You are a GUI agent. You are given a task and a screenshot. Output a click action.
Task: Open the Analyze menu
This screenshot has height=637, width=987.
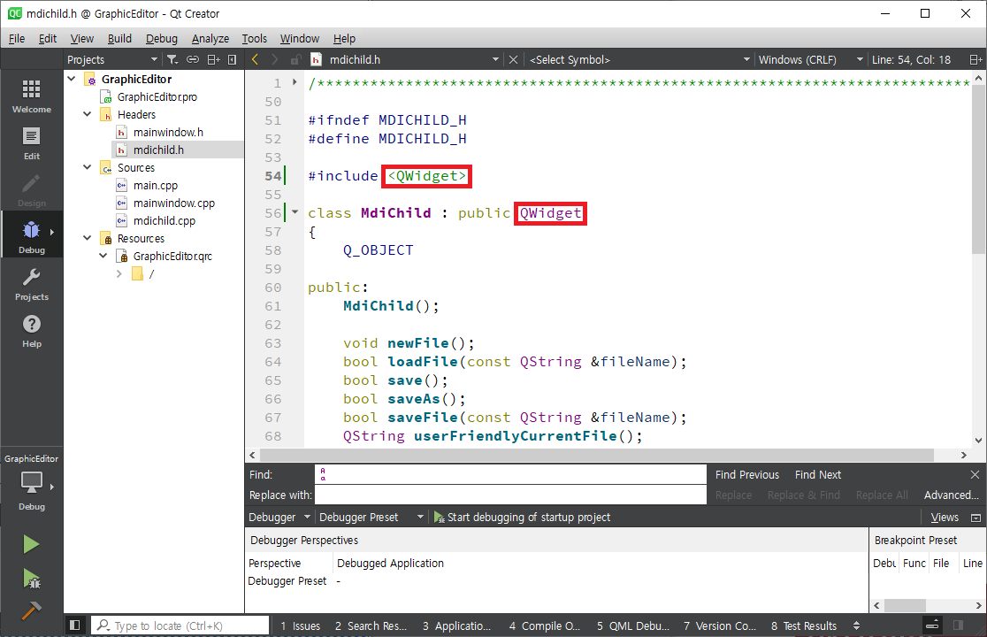[x=210, y=38]
